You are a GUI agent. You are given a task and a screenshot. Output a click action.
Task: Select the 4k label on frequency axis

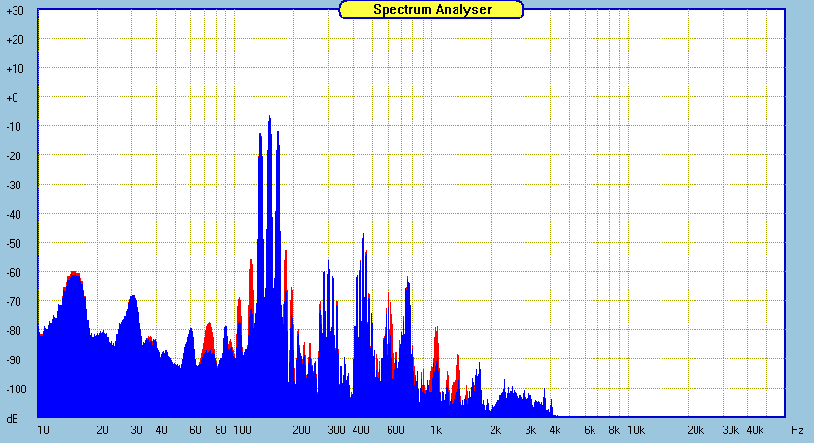coord(556,429)
